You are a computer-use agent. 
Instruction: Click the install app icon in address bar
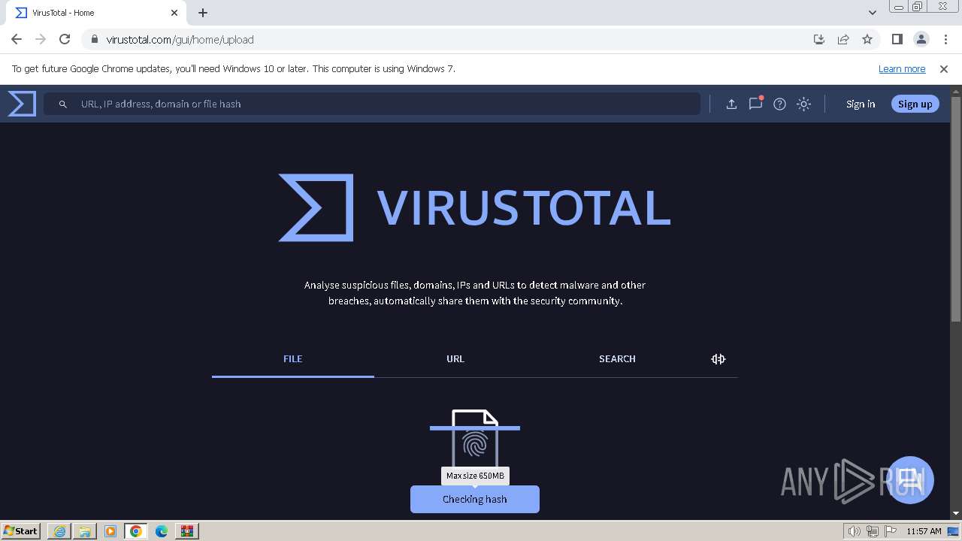[819, 39]
